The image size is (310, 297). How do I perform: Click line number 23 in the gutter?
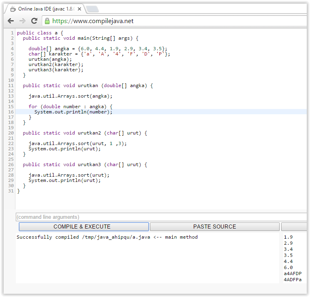(11, 149)
